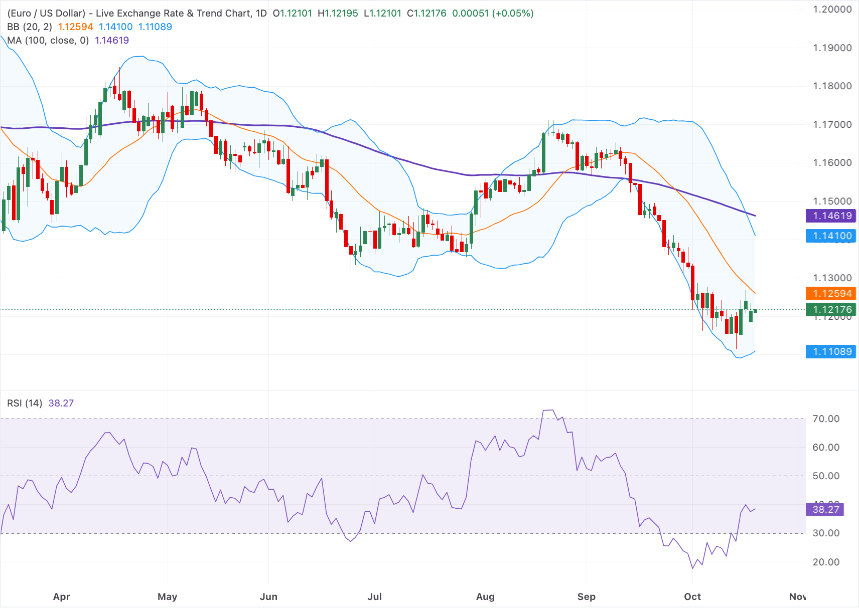Click the 20.00 RSI axis label
This screenshot has width=859, height=613.
[x=826, y=562]
